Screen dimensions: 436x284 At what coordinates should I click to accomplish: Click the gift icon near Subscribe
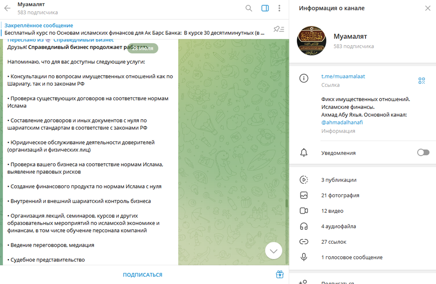click(279, 275)
